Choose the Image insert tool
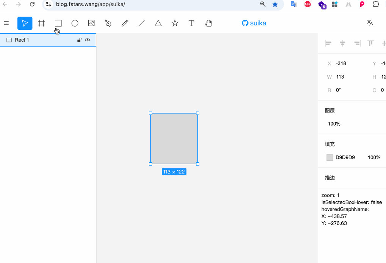386x263 pixels. coord(91,23)
